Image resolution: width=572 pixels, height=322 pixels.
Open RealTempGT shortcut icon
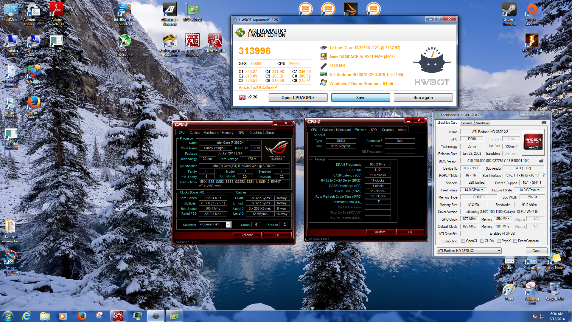[x=170, y=45]
